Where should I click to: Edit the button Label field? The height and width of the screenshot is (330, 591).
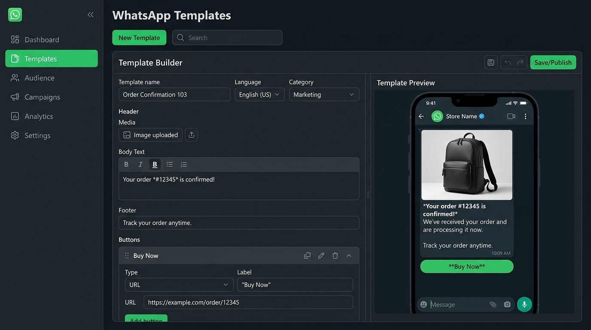pos(295,284)
